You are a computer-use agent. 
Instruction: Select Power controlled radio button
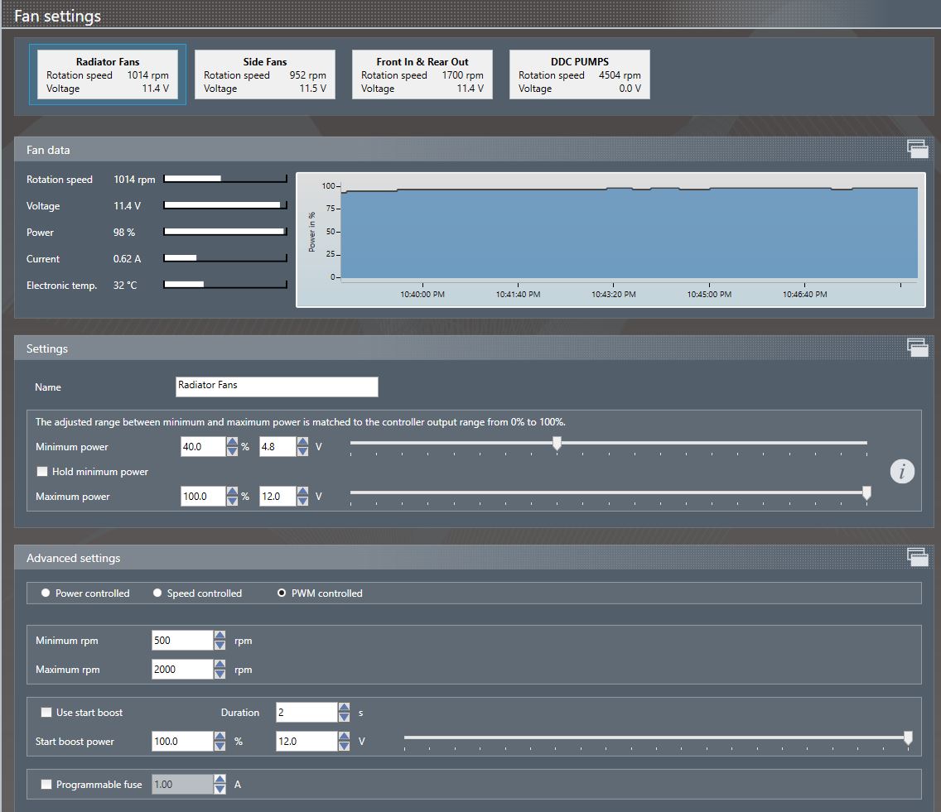(x=46, y=593)
